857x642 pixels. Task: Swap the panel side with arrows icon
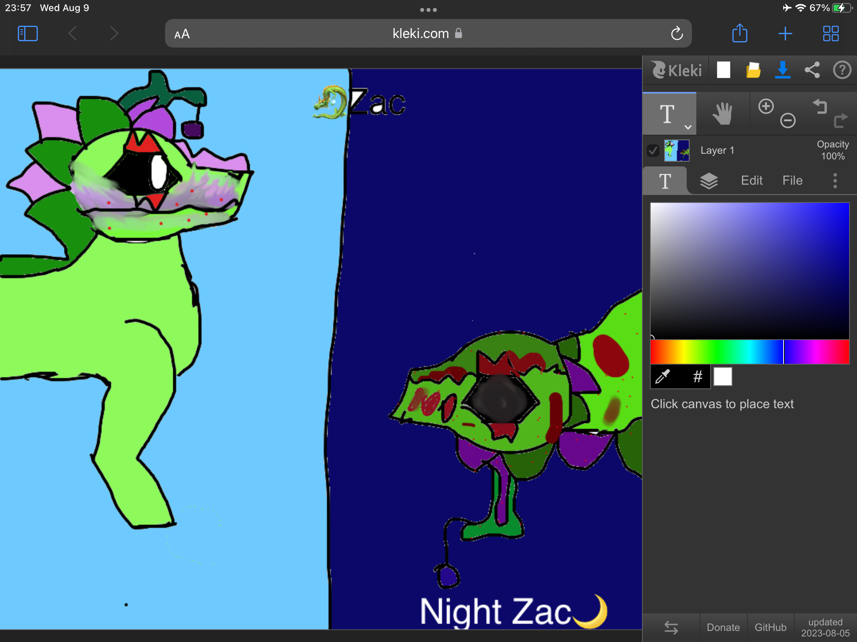671,628
